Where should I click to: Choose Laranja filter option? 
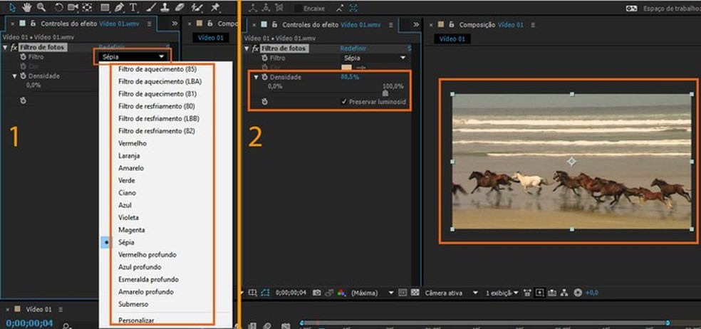pyautogui.click(x=129, y=156)
